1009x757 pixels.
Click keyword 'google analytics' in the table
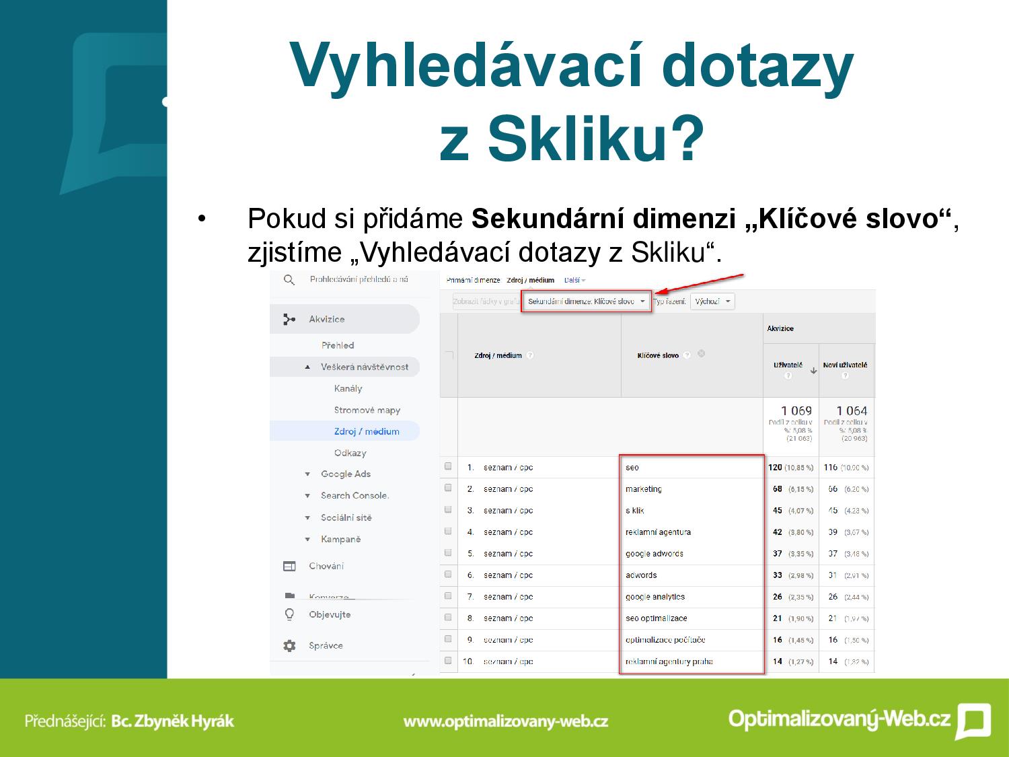655,596
